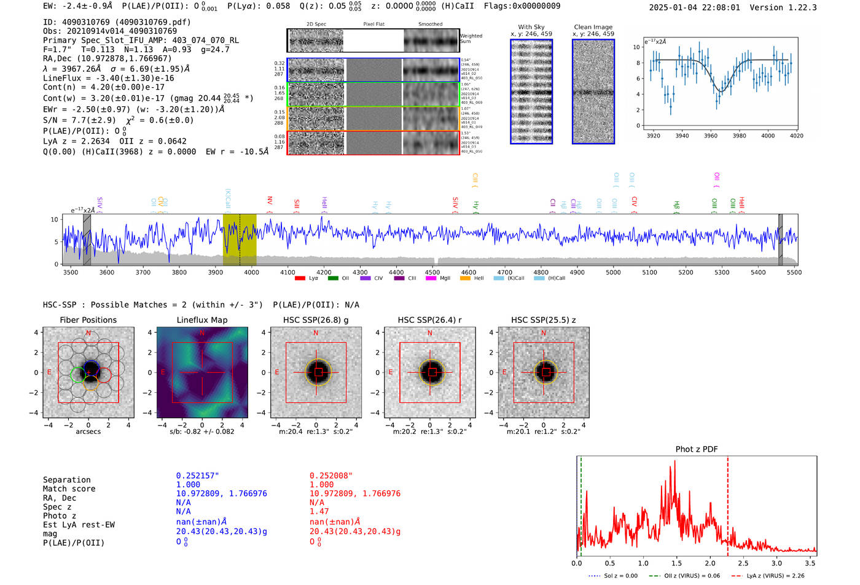Open the HSC SSP(26.4) r cutout

[429, 372]
